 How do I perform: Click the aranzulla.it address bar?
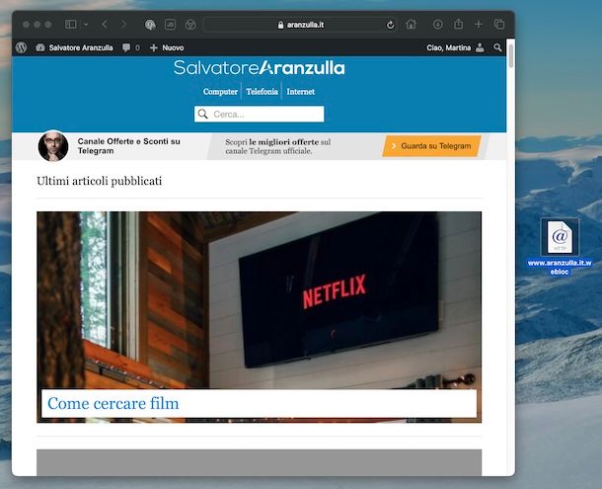301,25
